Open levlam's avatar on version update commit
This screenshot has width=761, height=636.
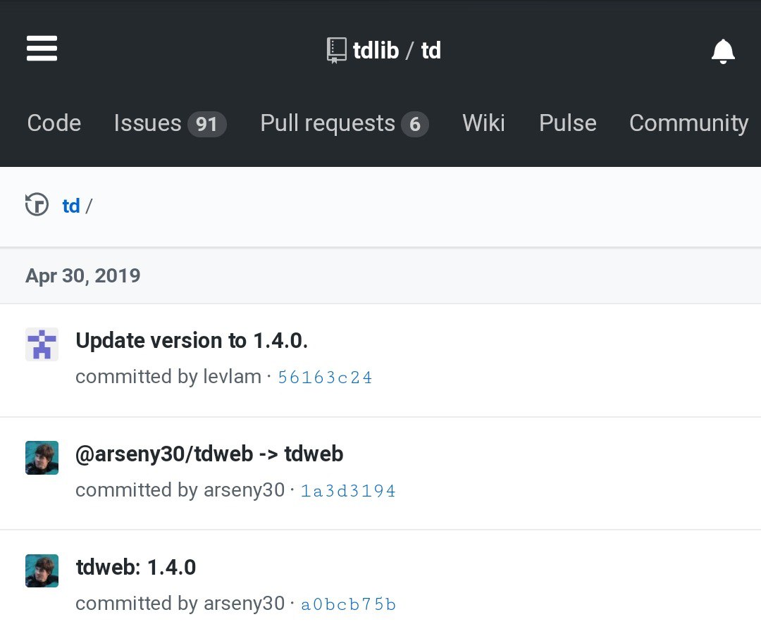pyautogui.click(x=42, y=344)
